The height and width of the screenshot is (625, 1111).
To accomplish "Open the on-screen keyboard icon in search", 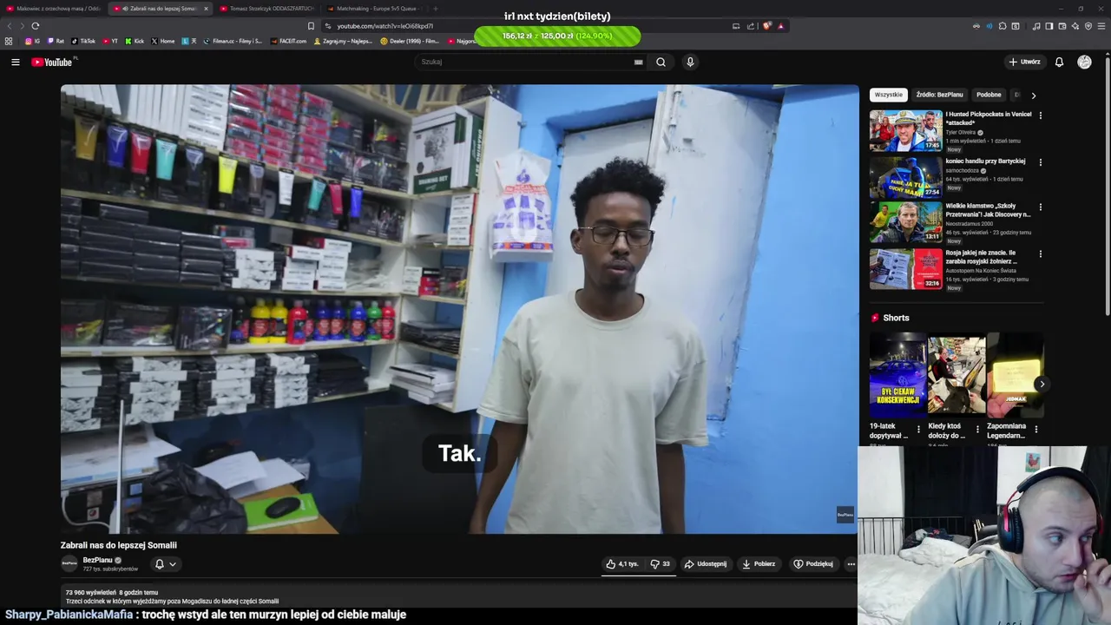I will pos(638,62).
